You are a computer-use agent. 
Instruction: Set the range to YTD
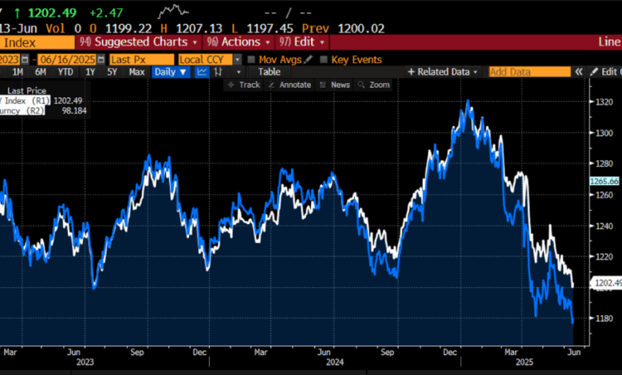click(x=65, y=72)
